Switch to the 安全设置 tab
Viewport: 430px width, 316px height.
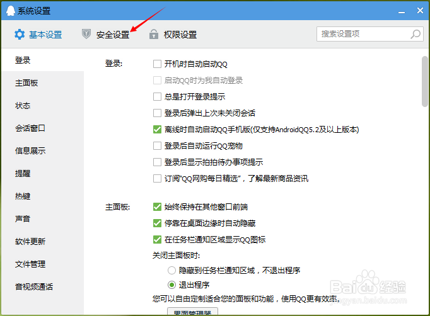pyautogui.click(x=105, y=35)
